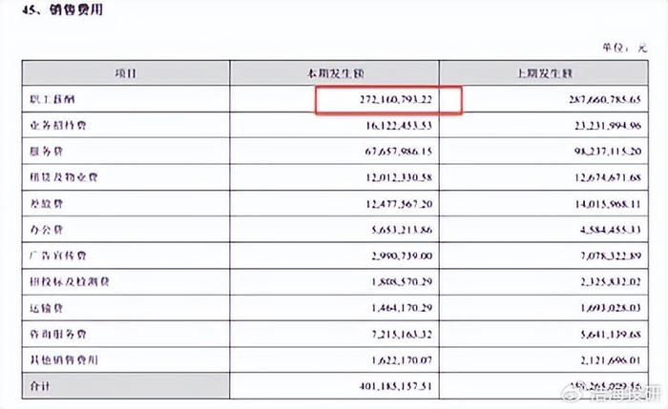Click the 业务招待费 row label
Image resolution: width=668 pixels, height=409 pixels.
[x=54, y=125]
